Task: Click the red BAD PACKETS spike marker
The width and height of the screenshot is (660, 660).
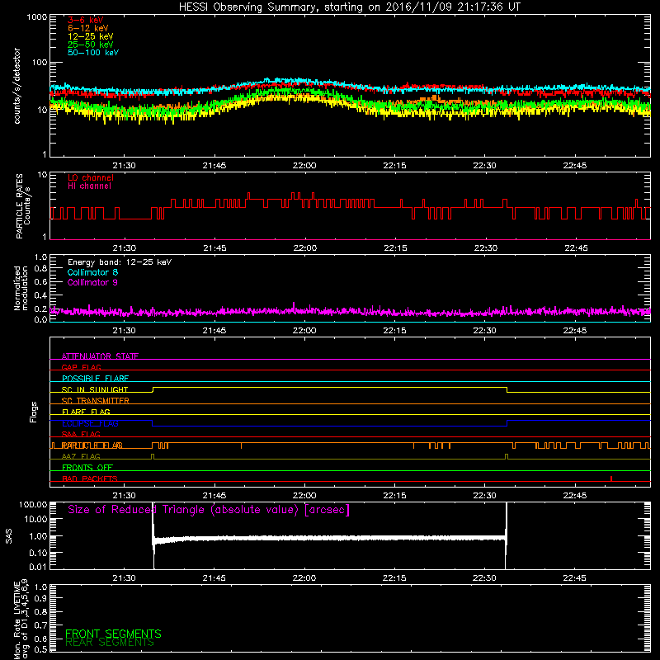Action: [611, 478]
